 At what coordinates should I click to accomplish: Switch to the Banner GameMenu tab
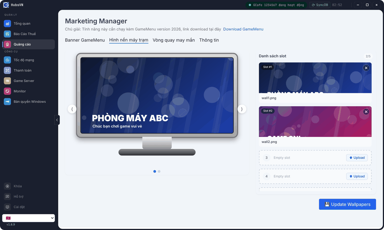click(85, 40)
